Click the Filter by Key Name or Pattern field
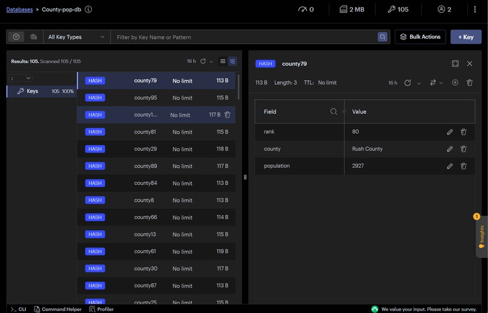 coord(245,37)
